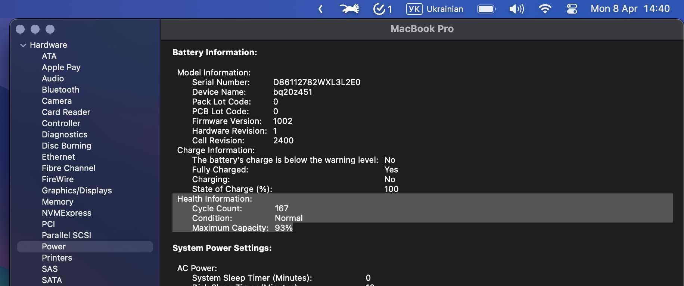Image resolution: width=684 pixels, height=286 pixels.
Task: Click the Cycle Count value 167
Action: click(x=282, y=208)
